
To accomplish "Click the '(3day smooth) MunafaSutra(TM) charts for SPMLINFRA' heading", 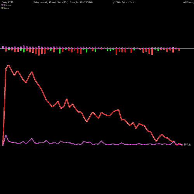I will pos(63,2).
